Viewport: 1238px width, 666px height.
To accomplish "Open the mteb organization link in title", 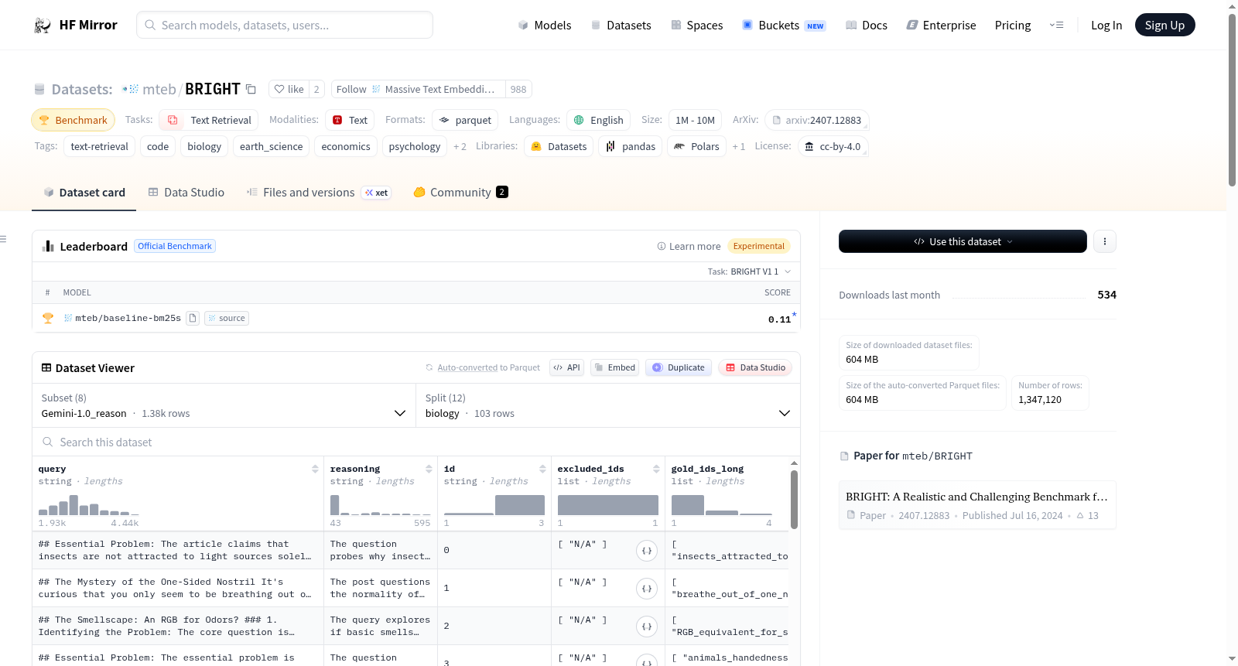I will [x=159, y=89].
